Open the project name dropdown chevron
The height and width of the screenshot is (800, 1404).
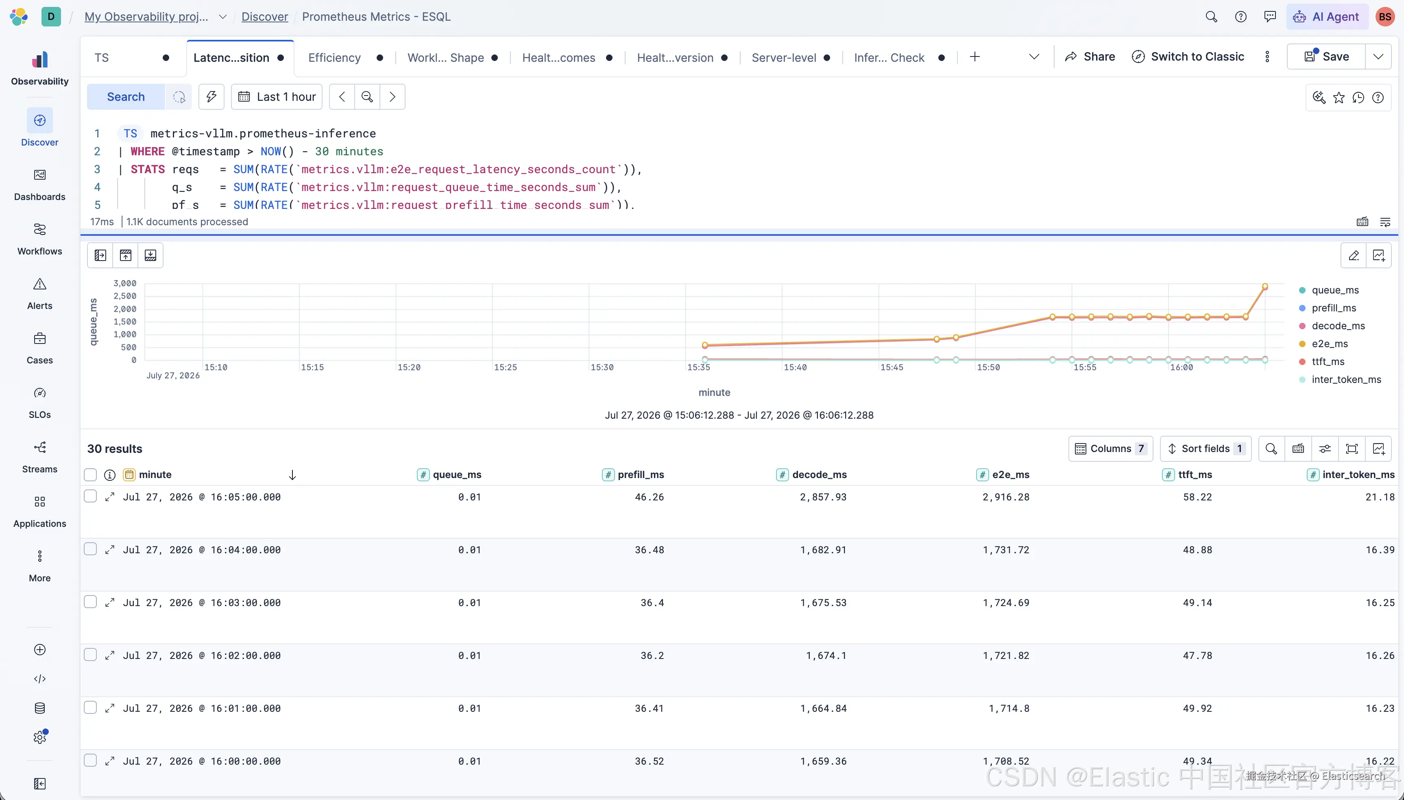222,17
